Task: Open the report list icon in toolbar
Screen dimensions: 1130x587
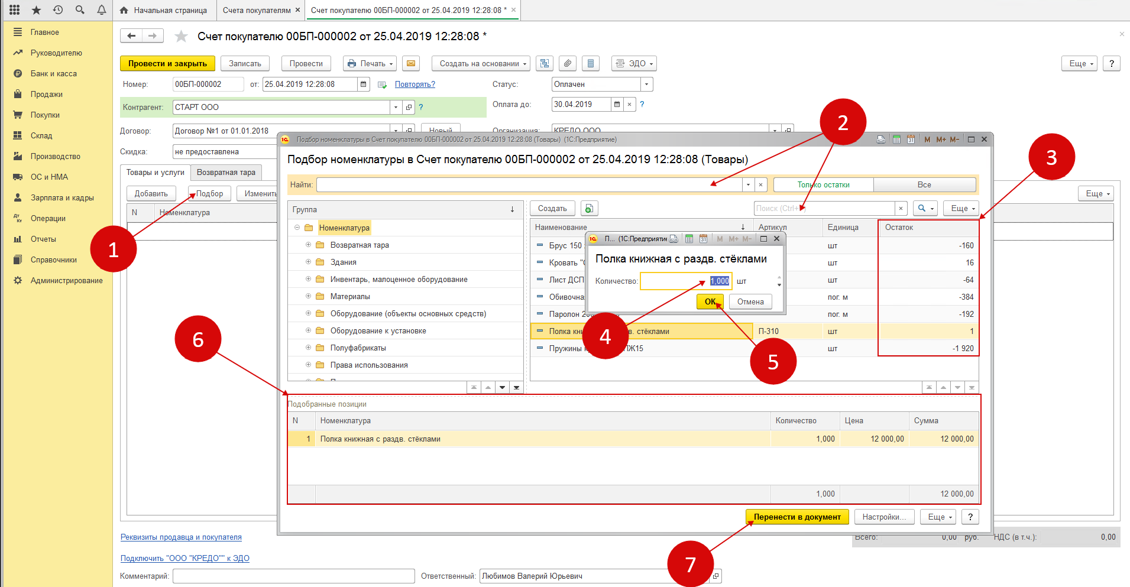Action: [591, 63]
